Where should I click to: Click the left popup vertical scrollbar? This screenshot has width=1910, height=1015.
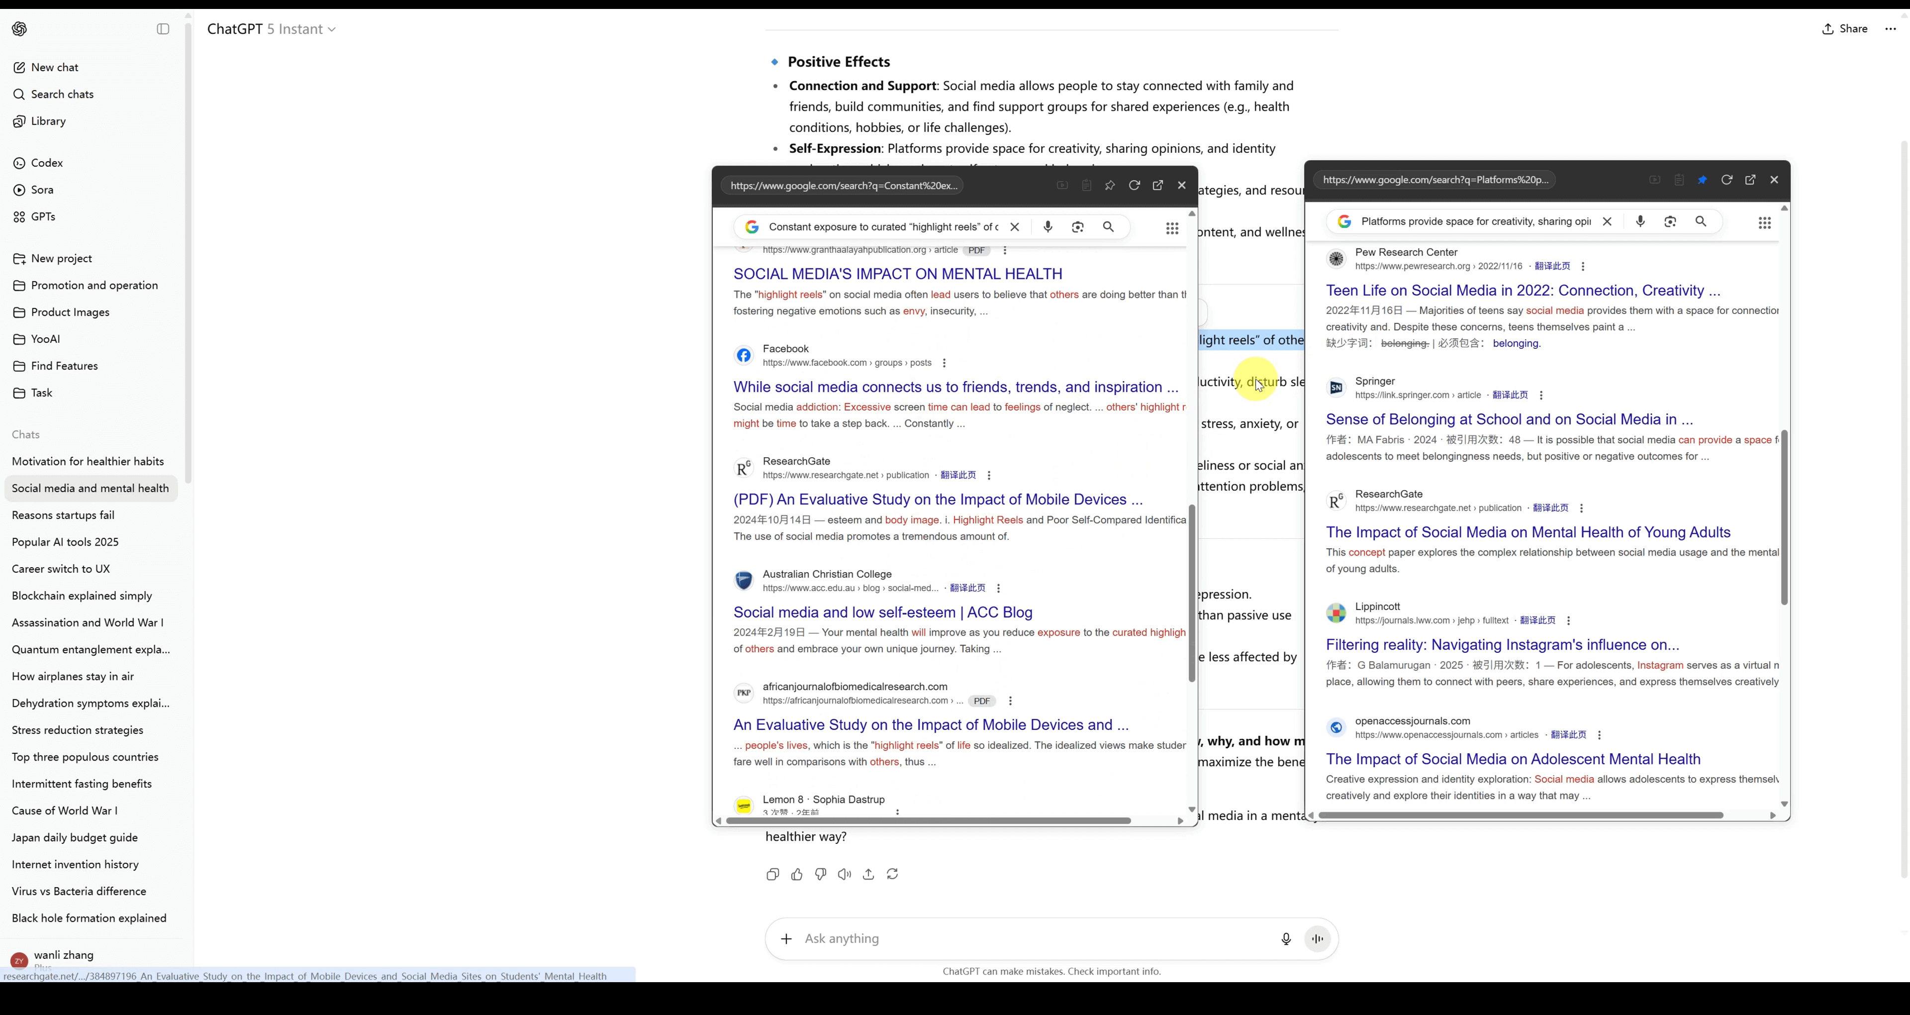[1192, 593]
